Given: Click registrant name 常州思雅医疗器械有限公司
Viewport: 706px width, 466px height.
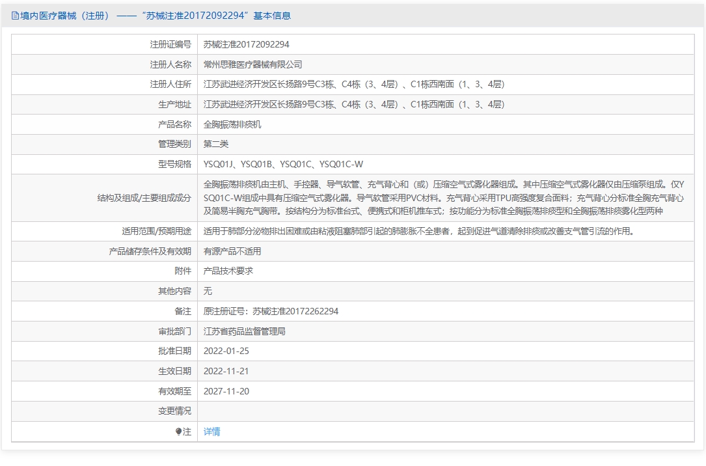Looking at the screenshot, I should pyautogui.click(x=252, y=64).
